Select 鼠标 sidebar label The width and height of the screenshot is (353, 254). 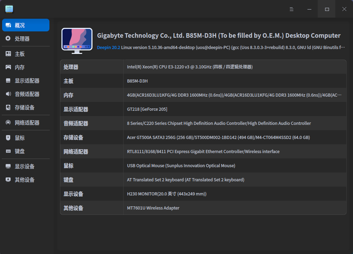point(20,138)
